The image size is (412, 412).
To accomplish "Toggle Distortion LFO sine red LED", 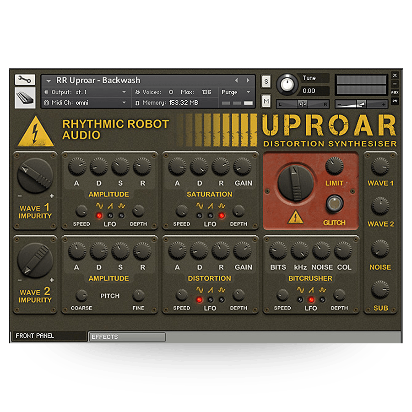I will (200, 299).
